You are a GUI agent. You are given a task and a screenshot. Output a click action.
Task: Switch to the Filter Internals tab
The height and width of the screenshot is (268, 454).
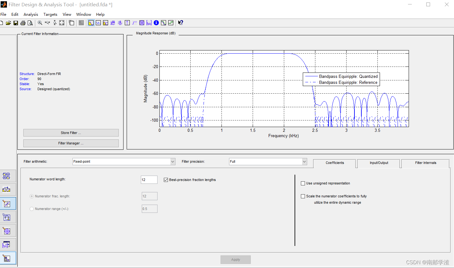426,163
